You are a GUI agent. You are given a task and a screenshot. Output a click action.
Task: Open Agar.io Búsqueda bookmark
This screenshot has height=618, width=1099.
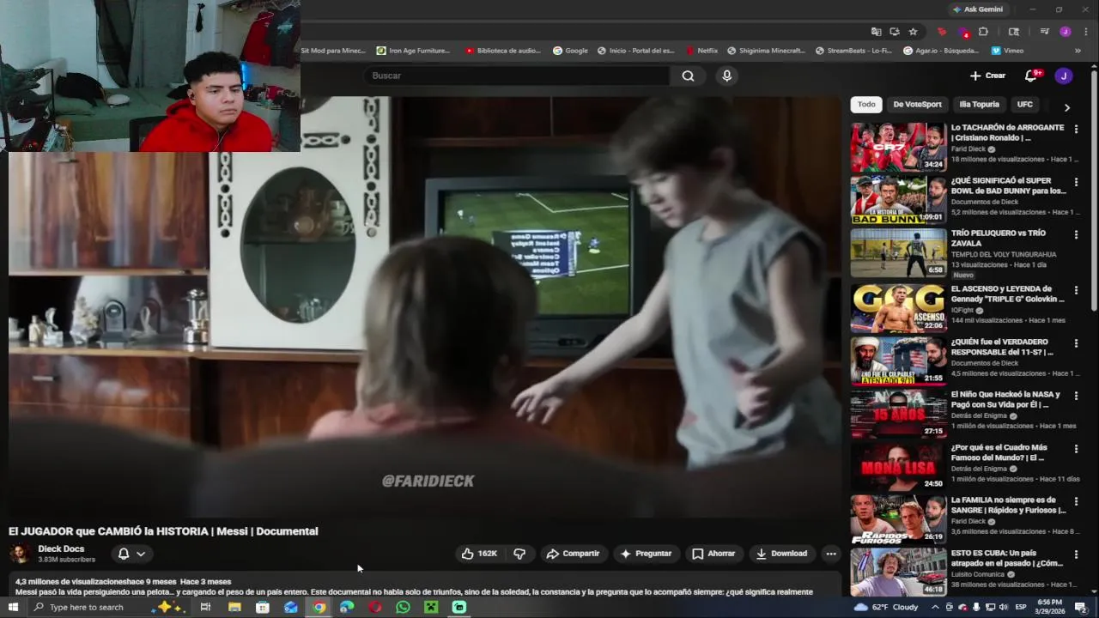[940, 51]
